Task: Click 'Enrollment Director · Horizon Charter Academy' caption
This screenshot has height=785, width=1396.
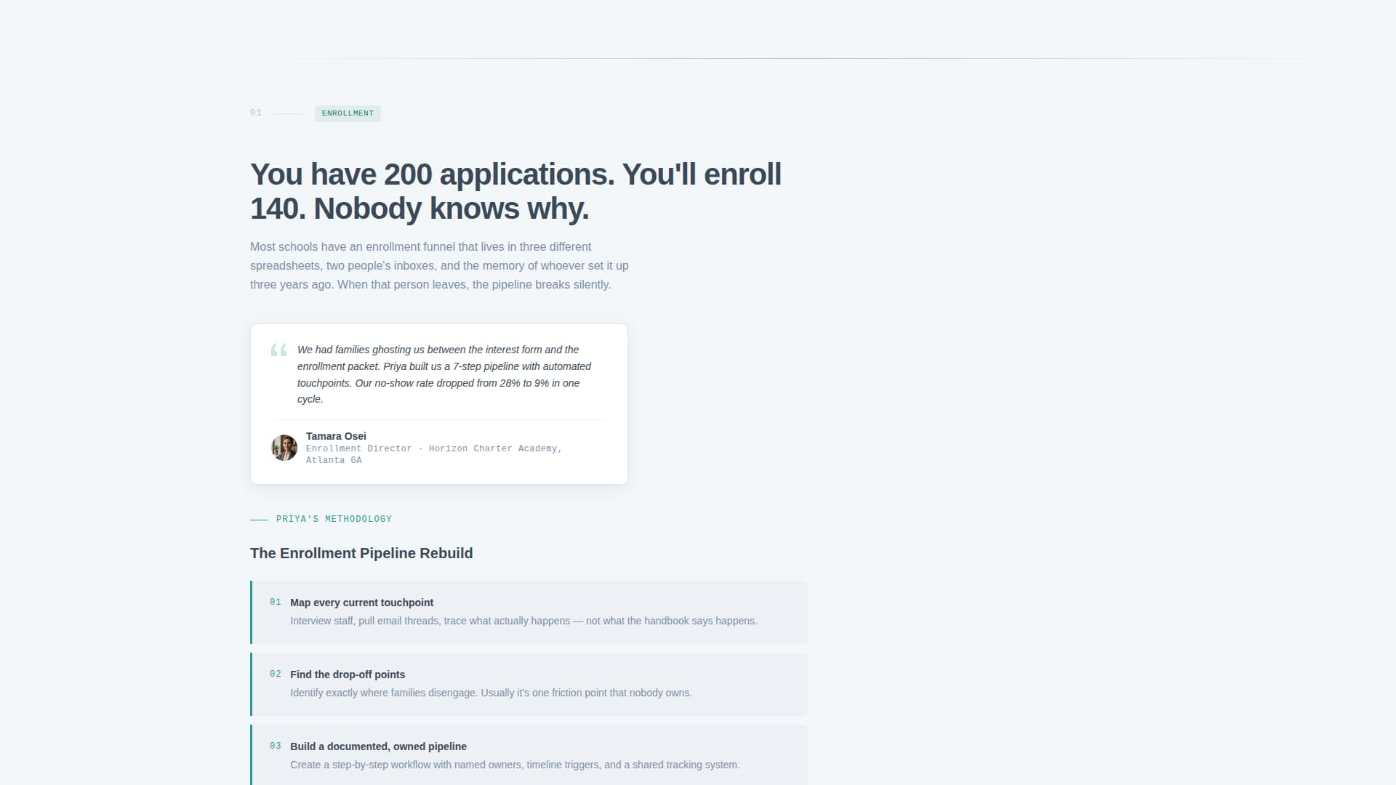Action: click(x=434, y=454)
